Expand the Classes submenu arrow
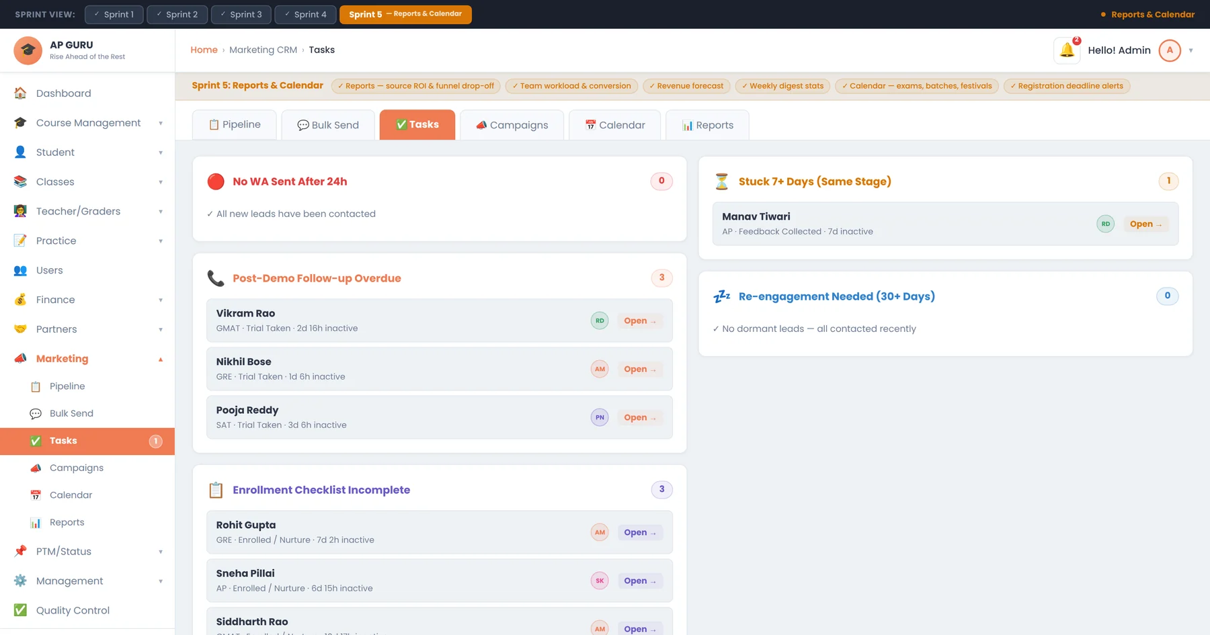 tap(161, 183)
